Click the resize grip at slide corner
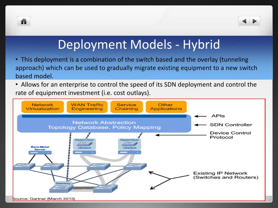 (270, 200)
